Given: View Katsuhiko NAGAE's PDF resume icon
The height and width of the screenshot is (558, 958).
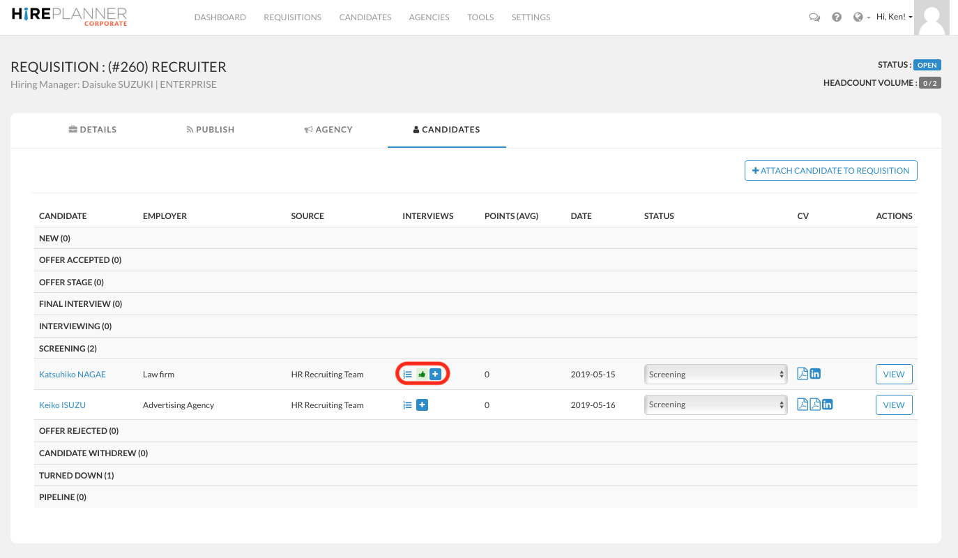Looking at the screenshot, I should pyautogui.click(x=802, y=373).
